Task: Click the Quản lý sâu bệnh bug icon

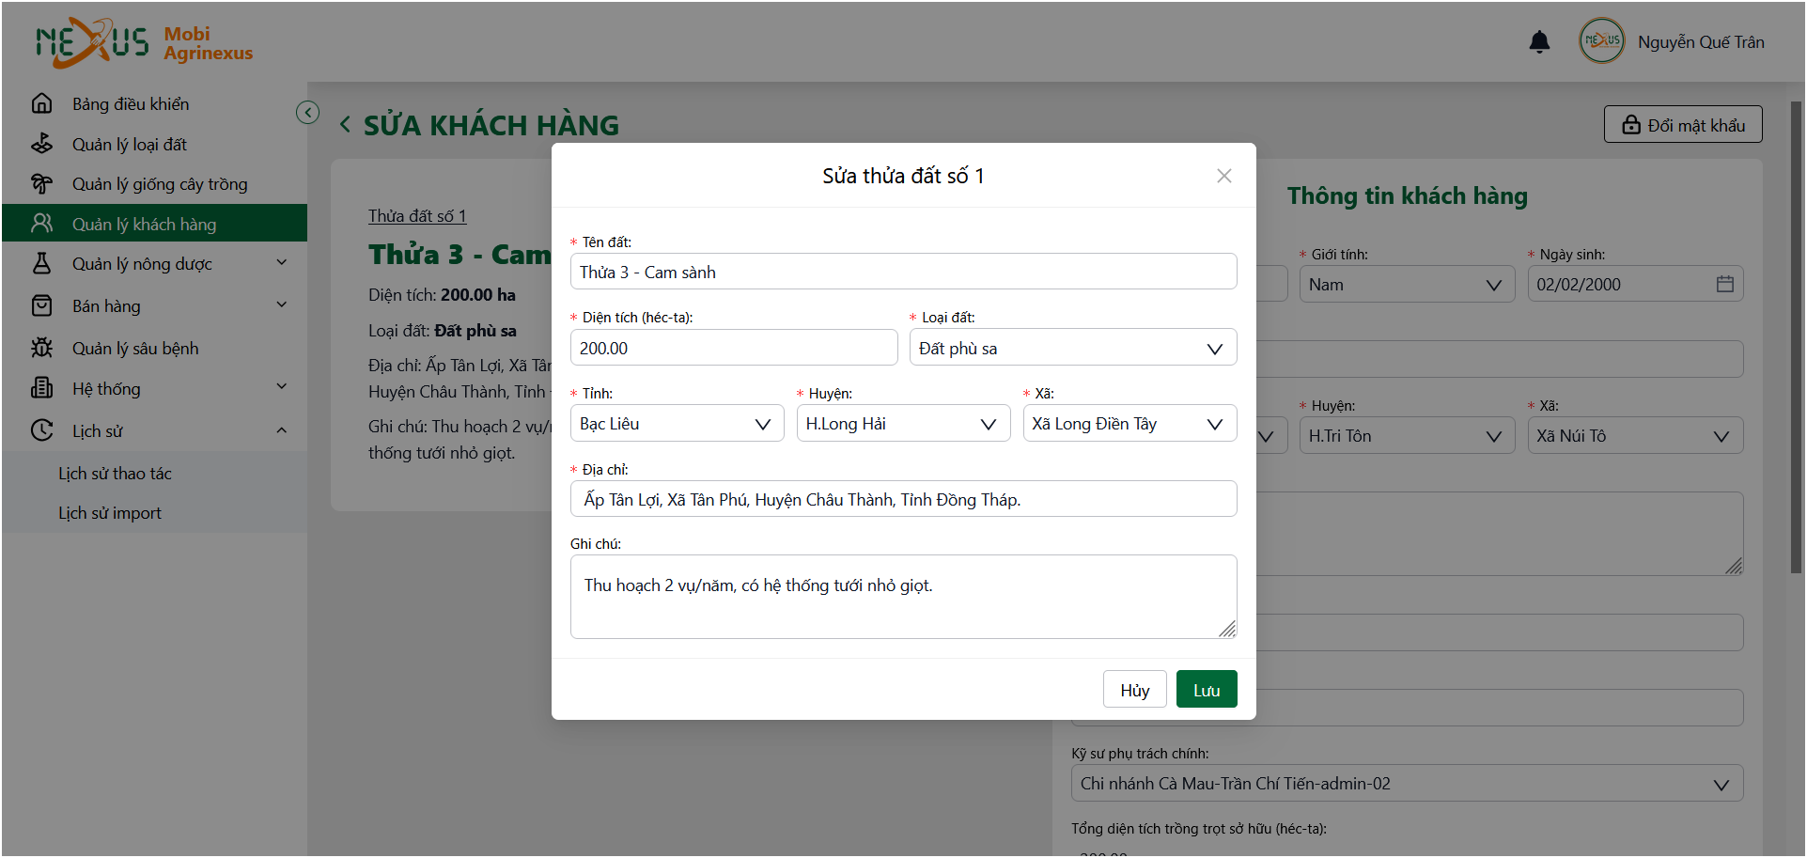Action: 42,348
